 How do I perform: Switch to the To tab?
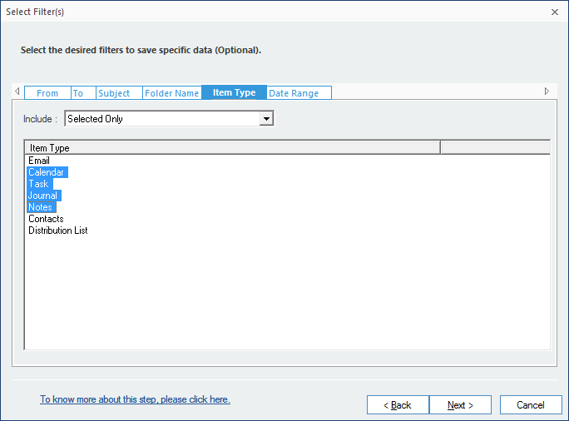[x=83, y=93]
